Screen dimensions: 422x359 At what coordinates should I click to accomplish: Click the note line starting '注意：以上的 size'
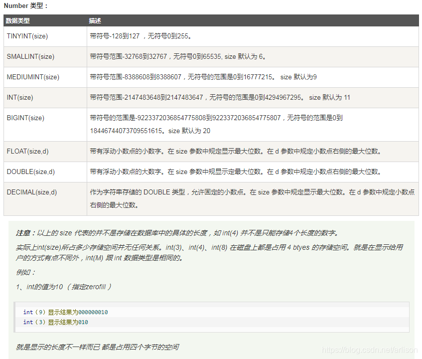tap(177, 233)
